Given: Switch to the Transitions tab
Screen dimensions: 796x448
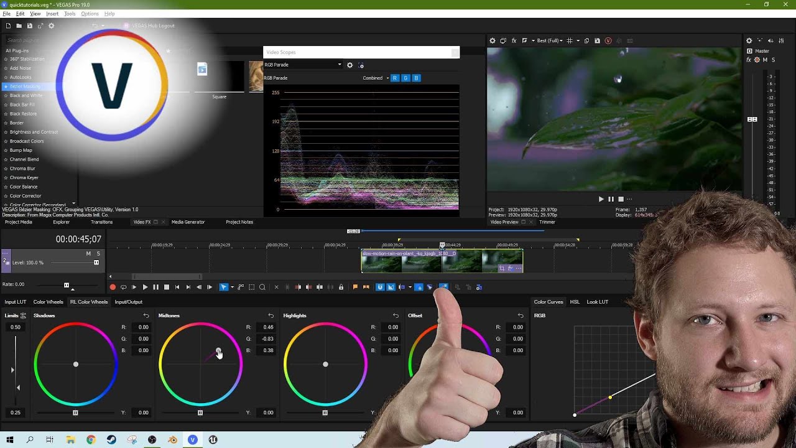Looking at the screenshot, I should 101,222.
